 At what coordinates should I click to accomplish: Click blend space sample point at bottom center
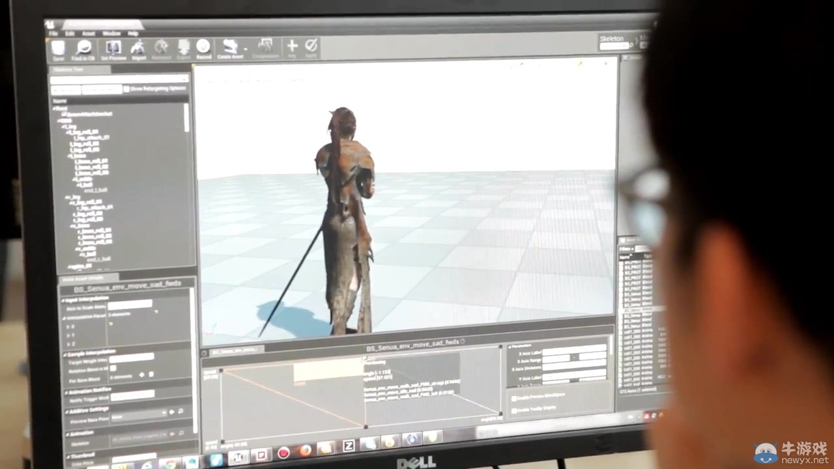coord(365,427)
